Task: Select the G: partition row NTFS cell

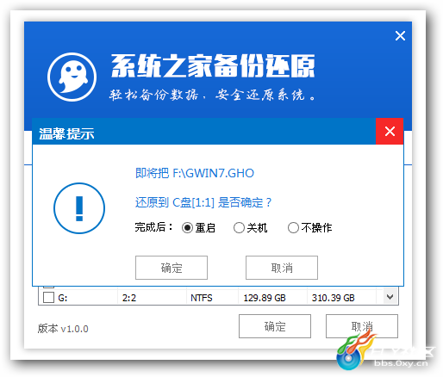Action: pyautogui.click(x=202, y=298)
